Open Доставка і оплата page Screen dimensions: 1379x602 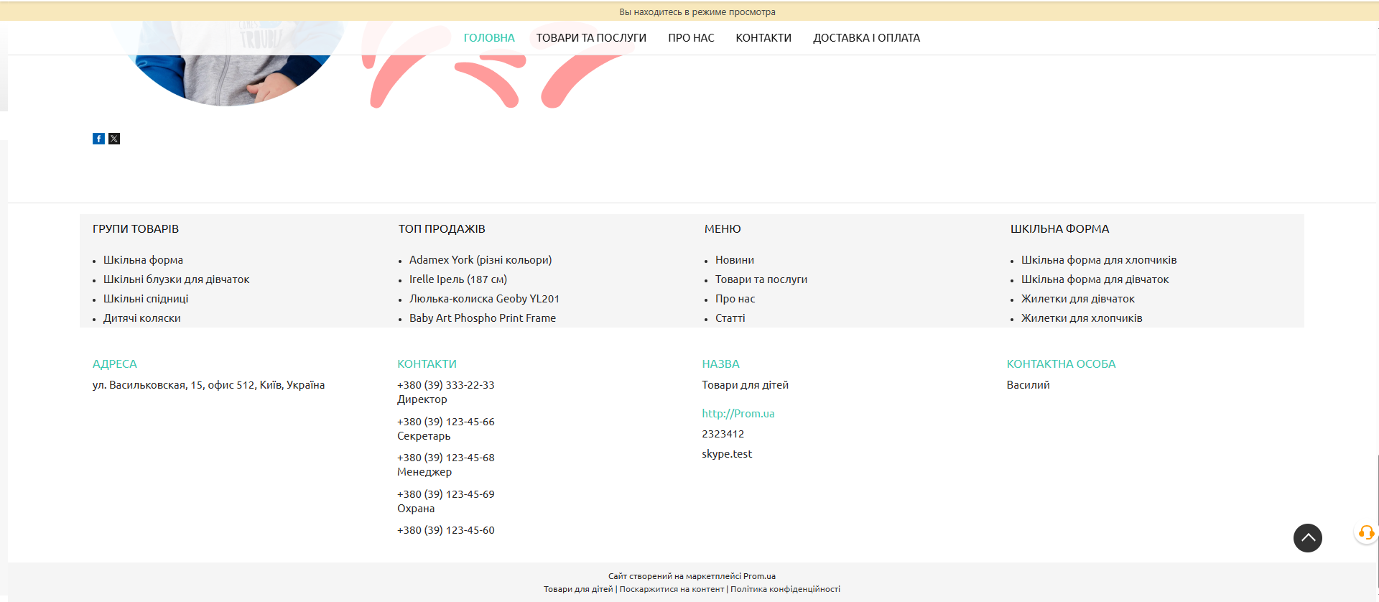(865, 38)
